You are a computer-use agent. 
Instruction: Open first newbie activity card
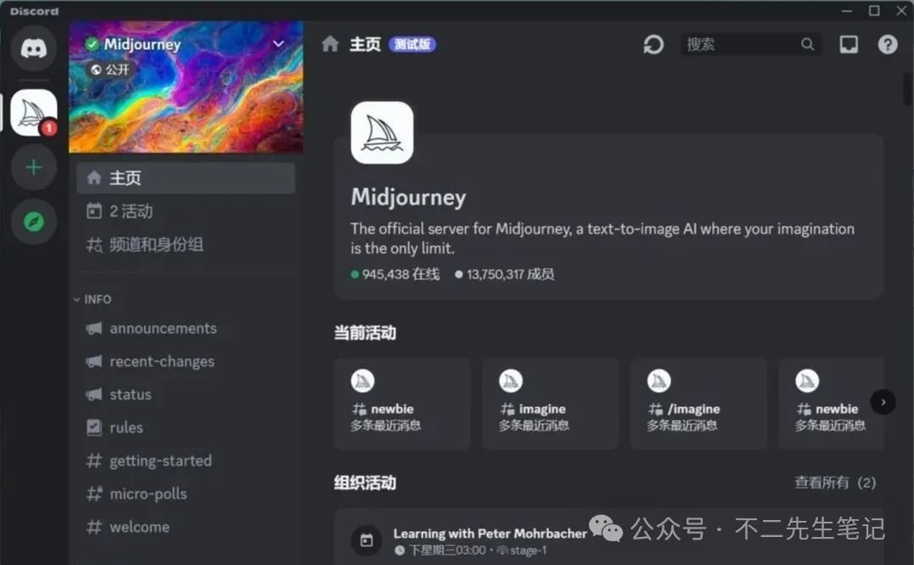pos(402,404)
